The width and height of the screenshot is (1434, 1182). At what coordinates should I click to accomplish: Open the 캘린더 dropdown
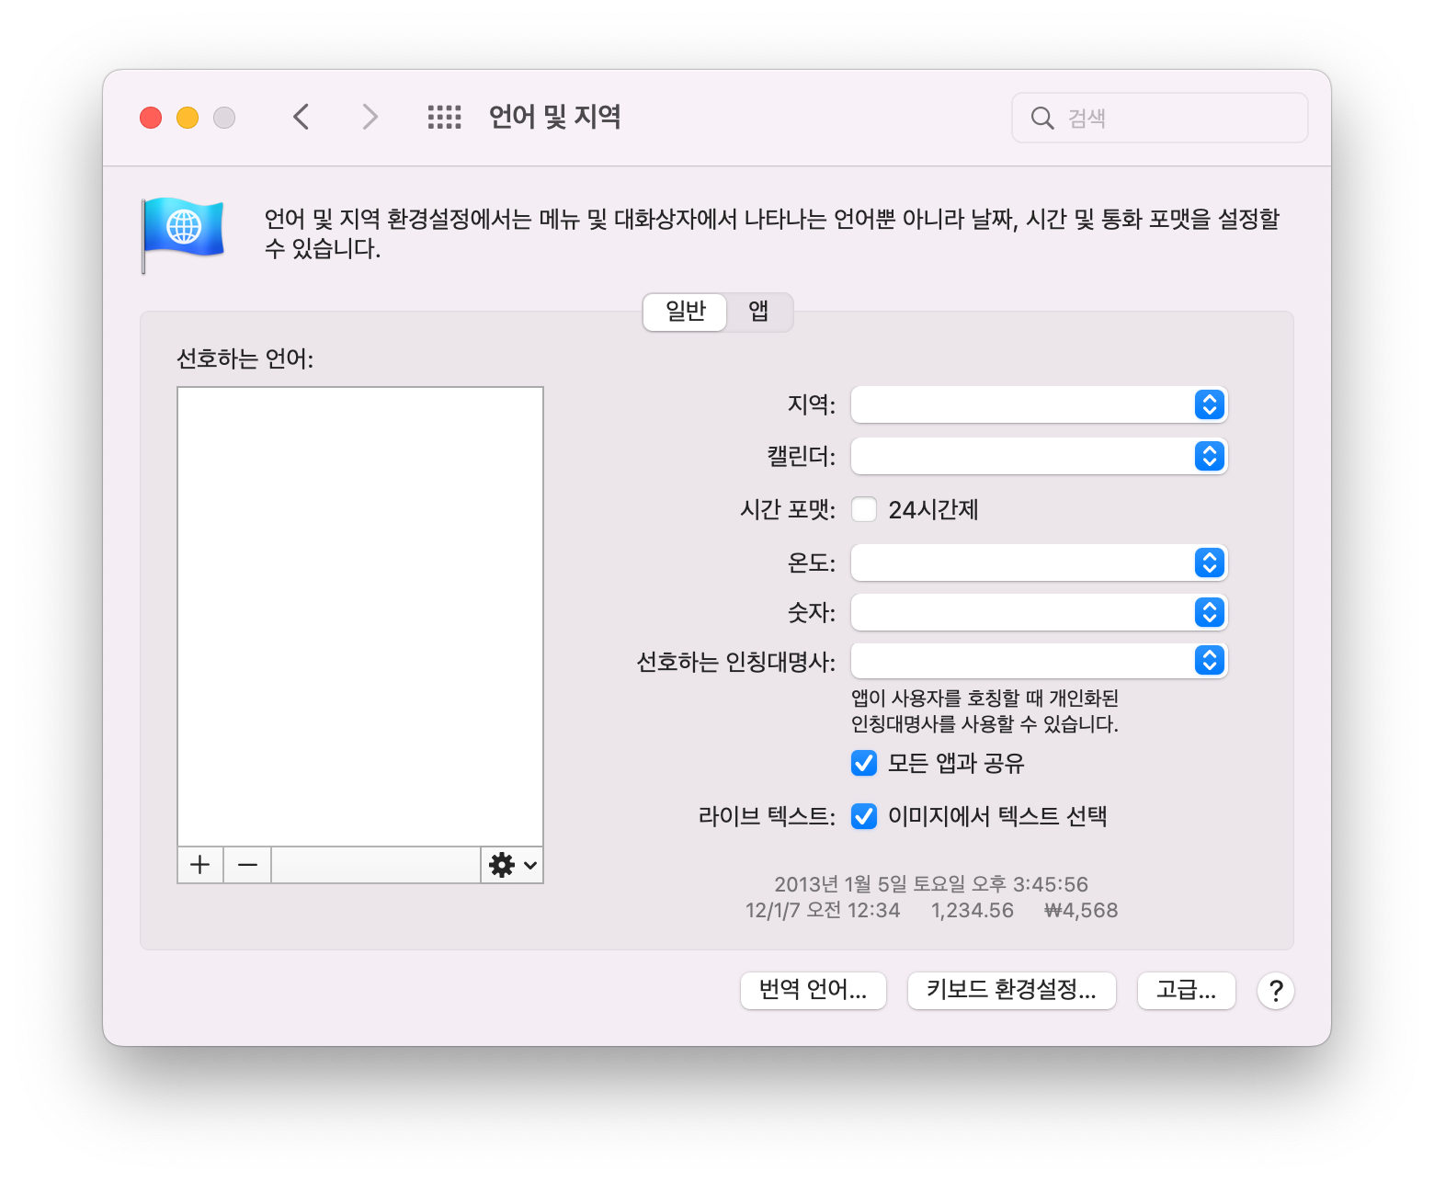click(x=1040, y=456)
